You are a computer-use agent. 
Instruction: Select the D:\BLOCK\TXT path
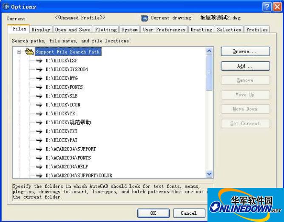coord(62,131)
